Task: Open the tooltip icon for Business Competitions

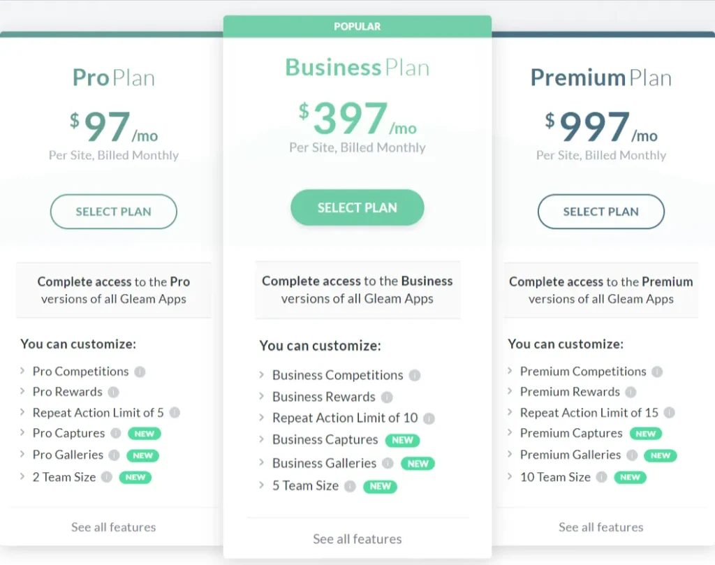Action: click(x=416, y=375)
